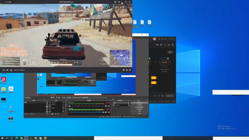Move scene down in OBS scenes list
Image resolution: width=249 pixels, height=140 pixels.
click(x=34, y=114)
